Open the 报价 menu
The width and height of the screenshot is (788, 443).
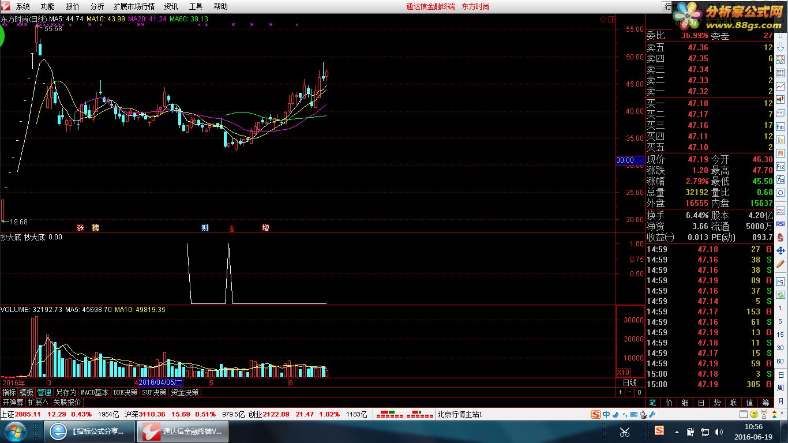[x=73, y=6]
